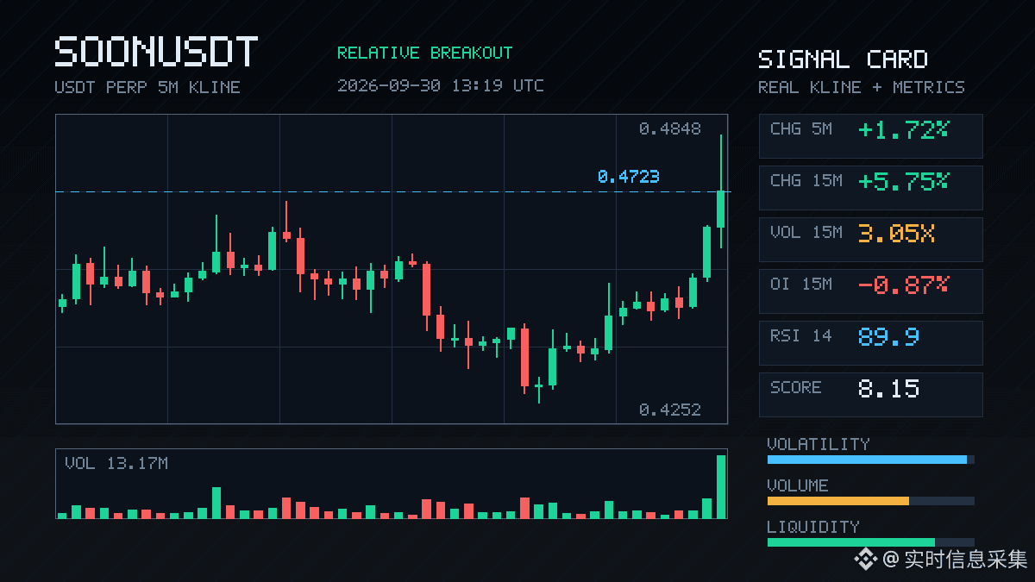Open the CHG 5M metric card

870,135
